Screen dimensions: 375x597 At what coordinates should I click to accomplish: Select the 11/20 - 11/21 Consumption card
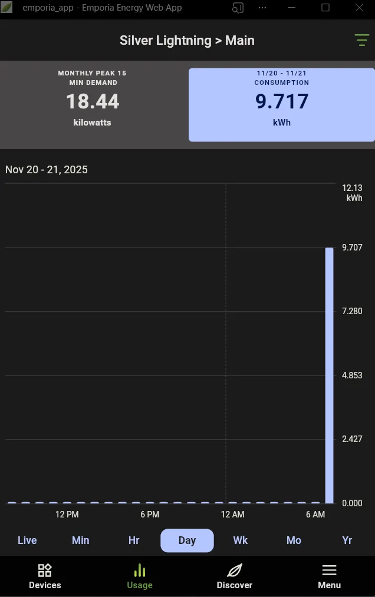(x=281, y=104)
